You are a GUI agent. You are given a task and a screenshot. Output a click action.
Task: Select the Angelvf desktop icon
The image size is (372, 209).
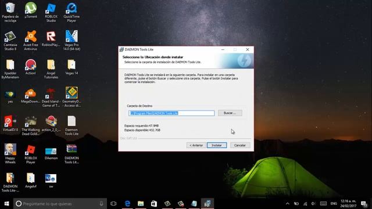(x=31, y=181)
